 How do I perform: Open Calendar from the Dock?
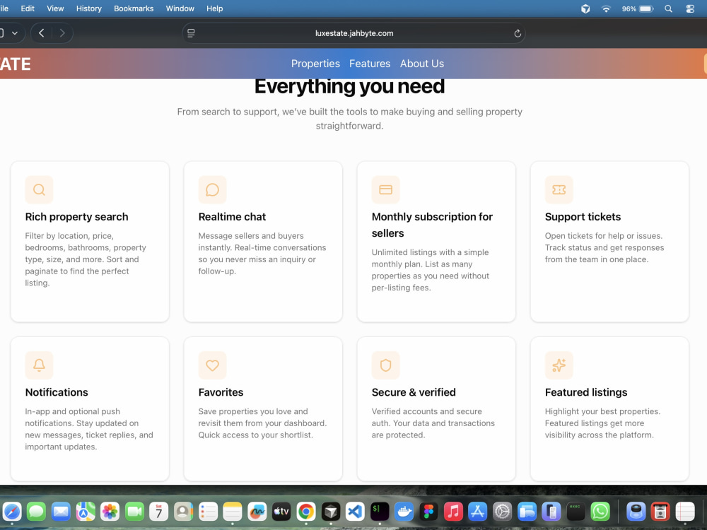click(x=158, y=512)
